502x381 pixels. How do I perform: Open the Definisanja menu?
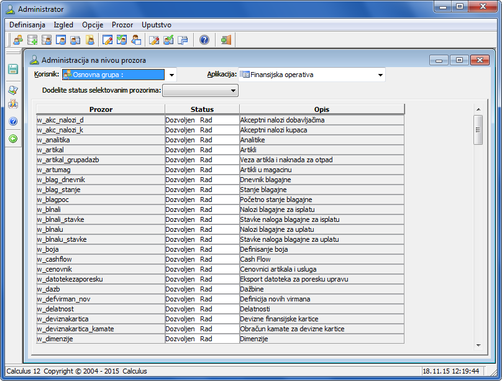tap(27, 25)
